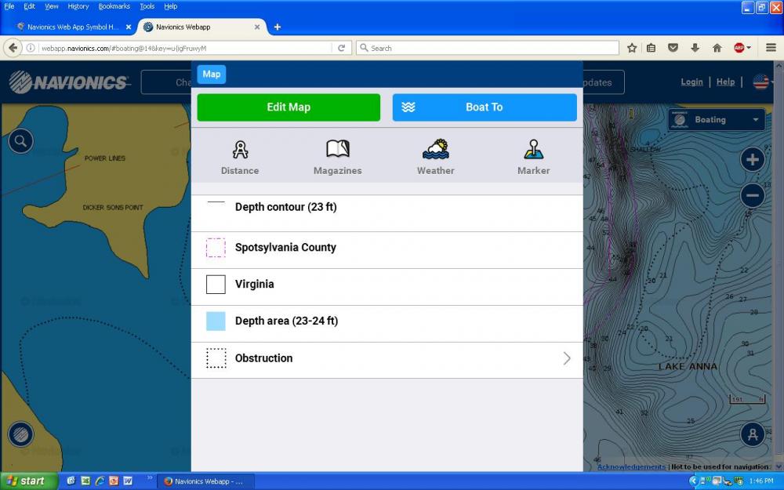Open the View menu

click(52, 6)
